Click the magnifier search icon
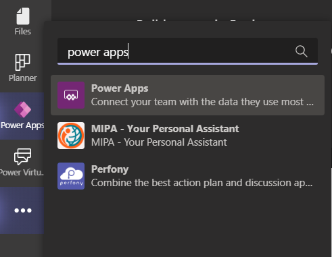 tap(301, 51)
